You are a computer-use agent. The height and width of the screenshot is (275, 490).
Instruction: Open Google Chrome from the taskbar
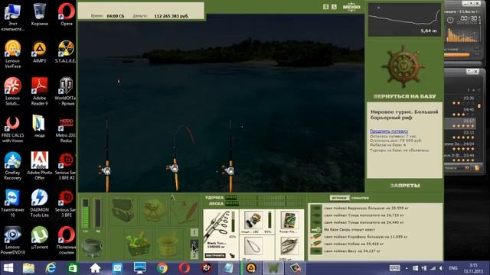point(162,268)
